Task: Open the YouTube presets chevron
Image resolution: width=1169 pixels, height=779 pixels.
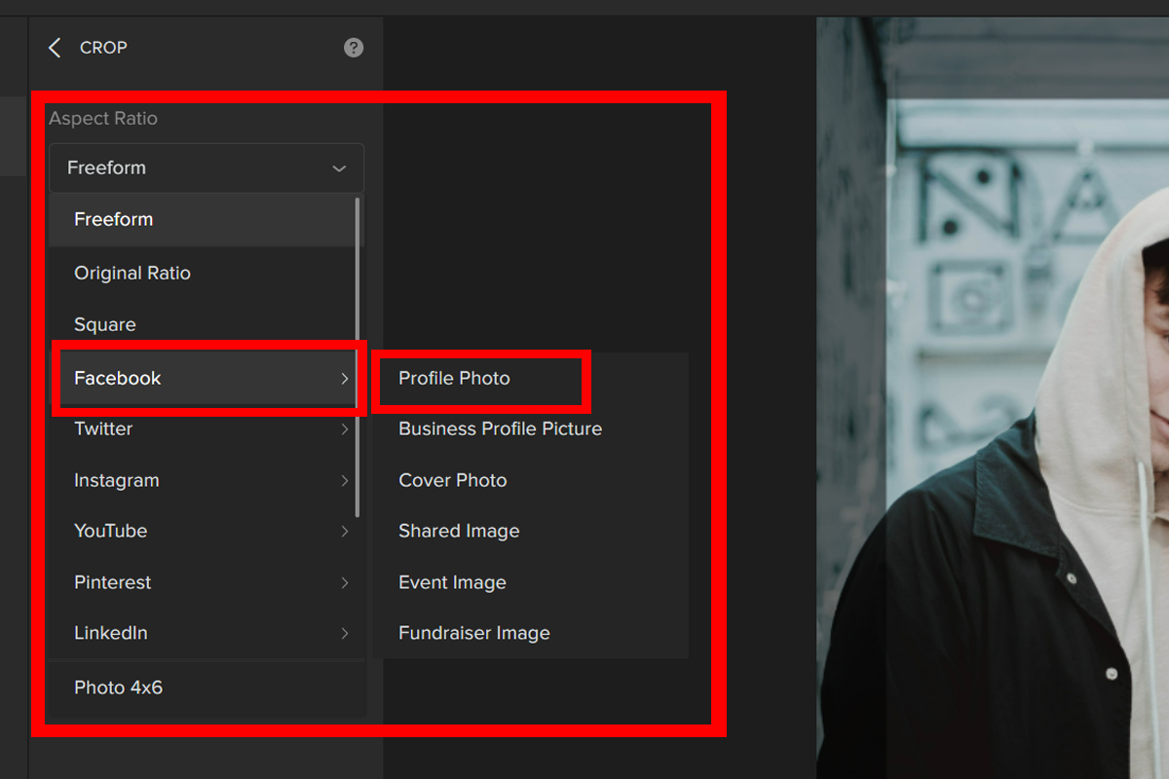Action: (x=345, y=532)
